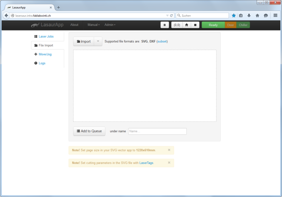
Task: Dismiss the page size note
Action: [x=169, y=150]
